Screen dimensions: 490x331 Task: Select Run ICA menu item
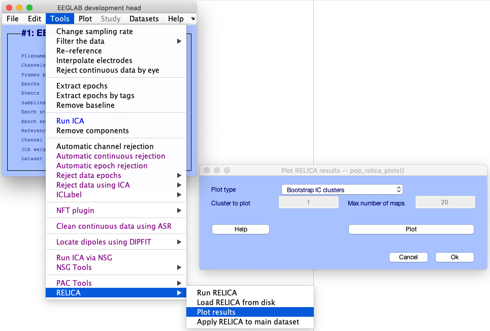coord(70,121)
